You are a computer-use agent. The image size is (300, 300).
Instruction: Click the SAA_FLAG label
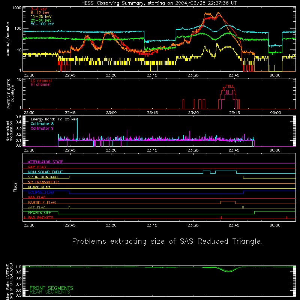click(x=37, y=197)
